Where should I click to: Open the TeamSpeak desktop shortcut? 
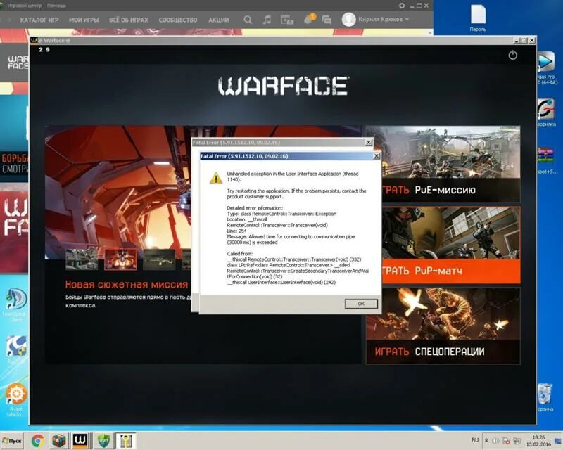coord(15,304)
